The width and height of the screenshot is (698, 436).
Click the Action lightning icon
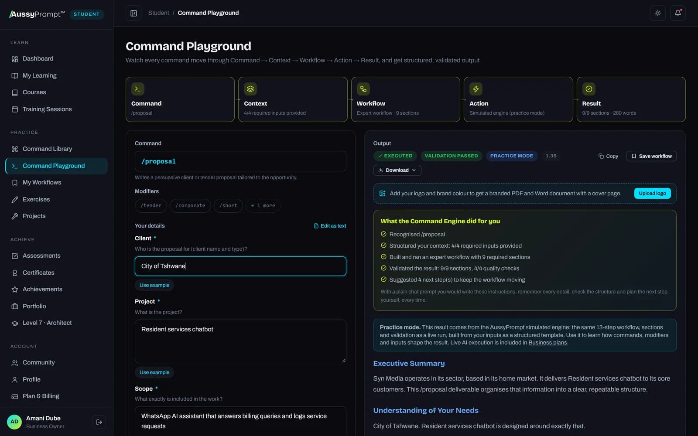pyautogui.click(x=476, y=89)
